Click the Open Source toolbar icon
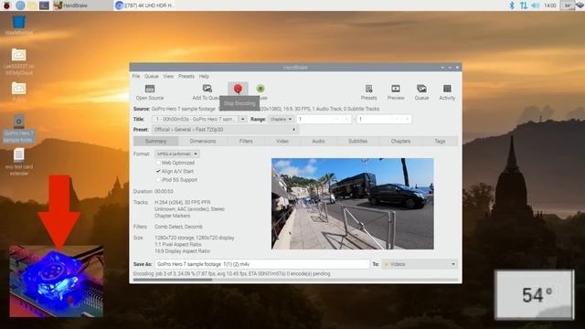Viewport: 585px width, 329px height. tap(150, 92)
